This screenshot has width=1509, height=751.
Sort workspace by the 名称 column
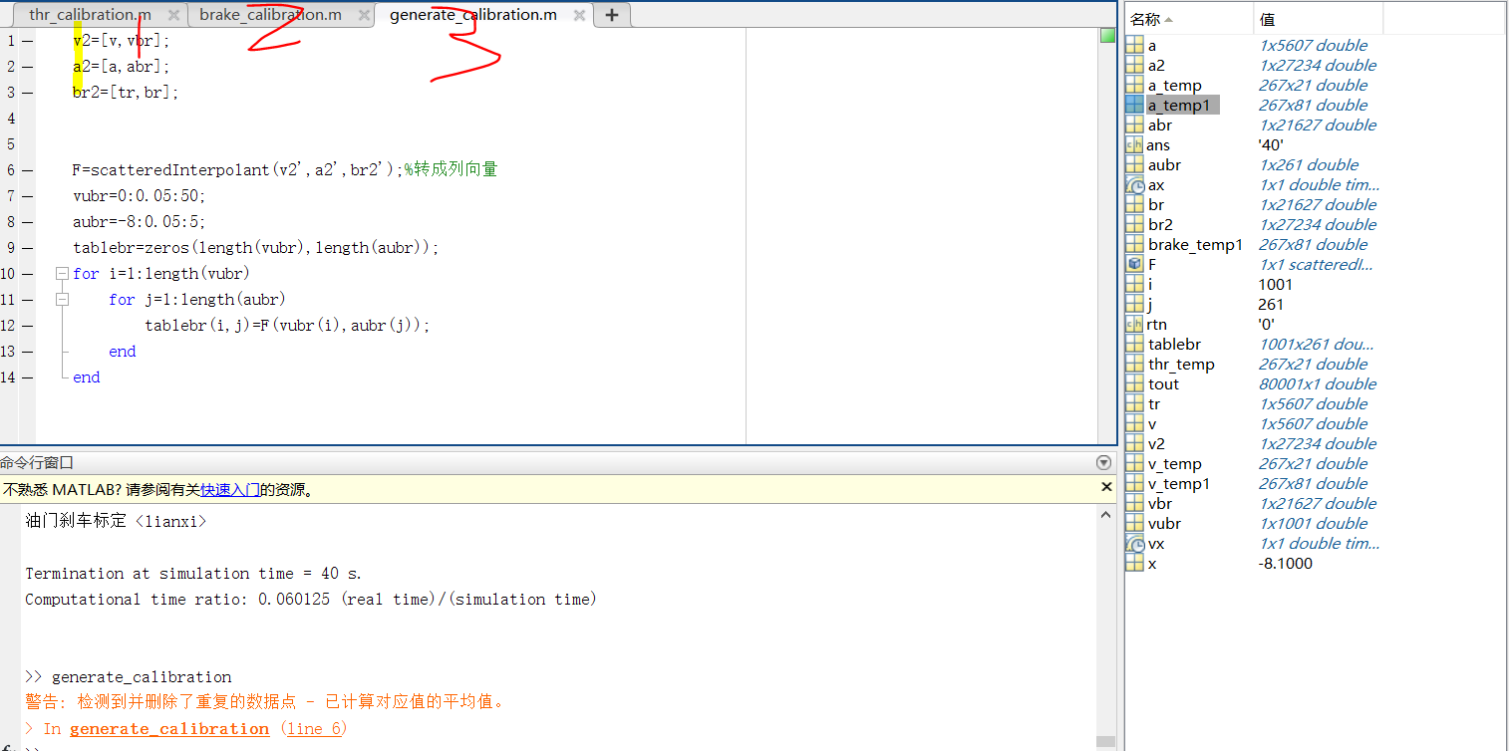tap(1189, 19)
